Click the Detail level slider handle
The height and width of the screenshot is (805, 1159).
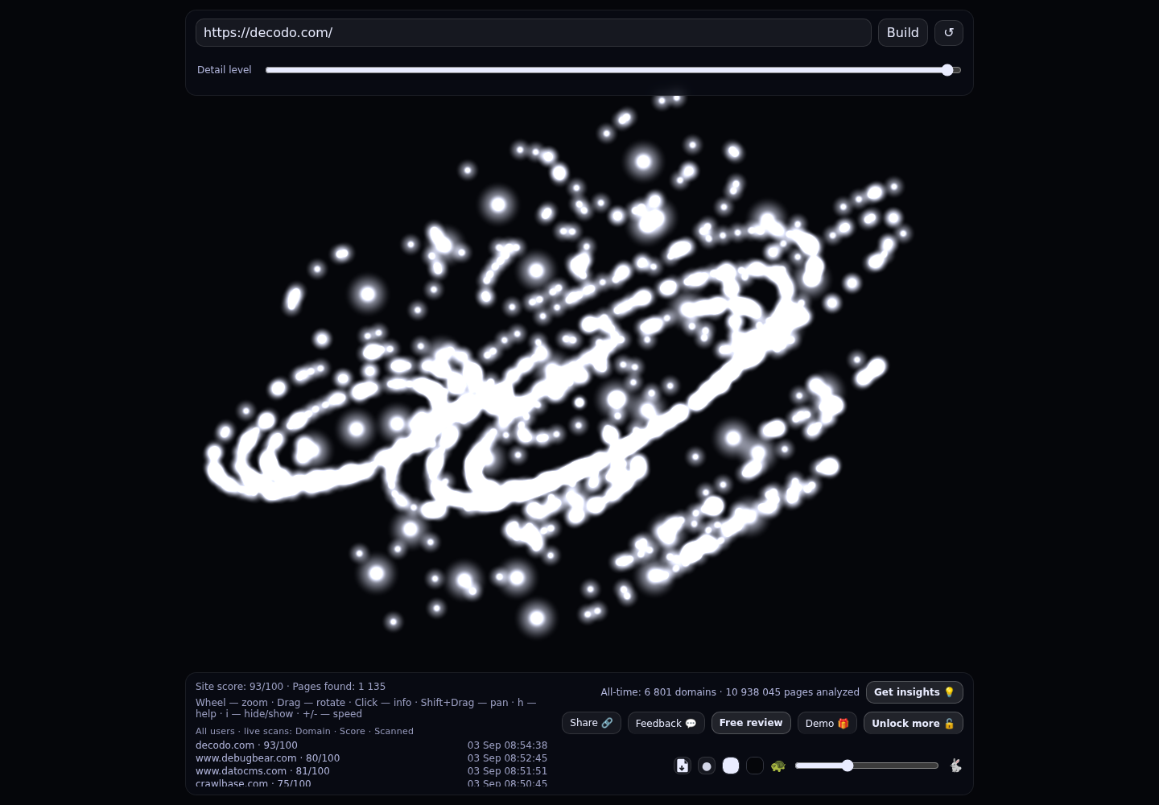tap(947, 70)
